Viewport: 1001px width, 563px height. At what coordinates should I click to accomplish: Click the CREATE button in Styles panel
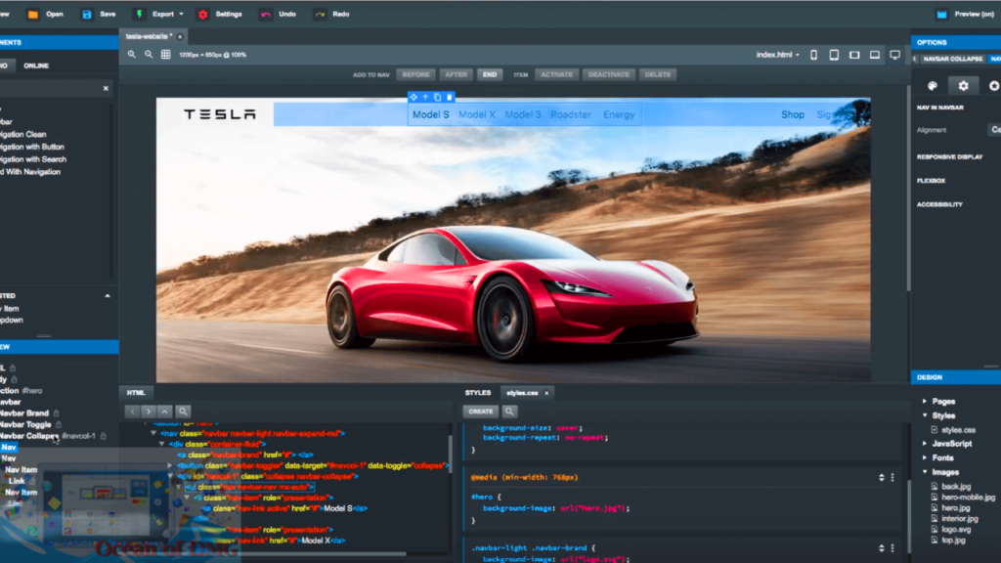point(481,411)
